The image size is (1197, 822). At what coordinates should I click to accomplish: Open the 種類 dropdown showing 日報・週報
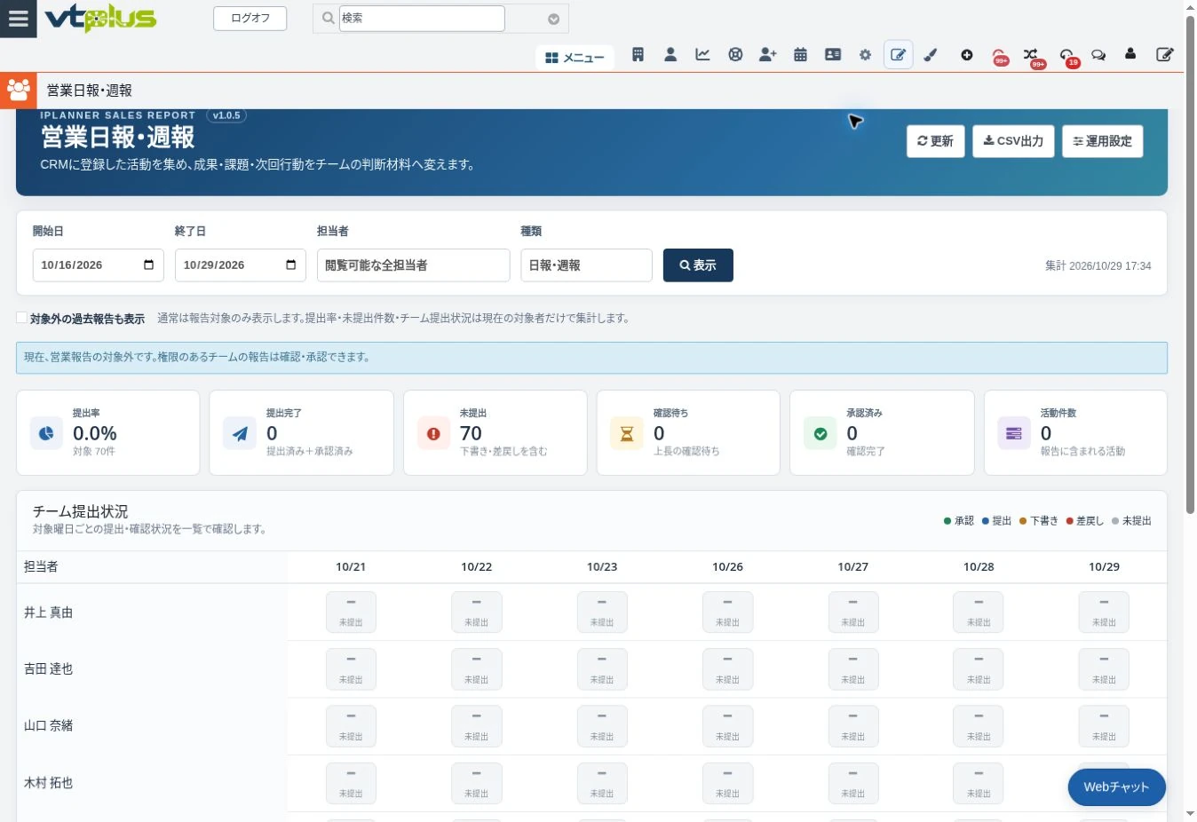pos(586,265)
